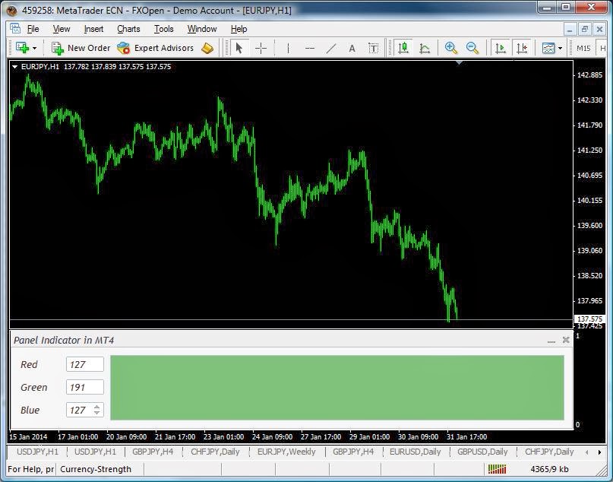This screenshot has width=613, height=482.
Task: Open the File menu
Action: [x=33, y=29]
